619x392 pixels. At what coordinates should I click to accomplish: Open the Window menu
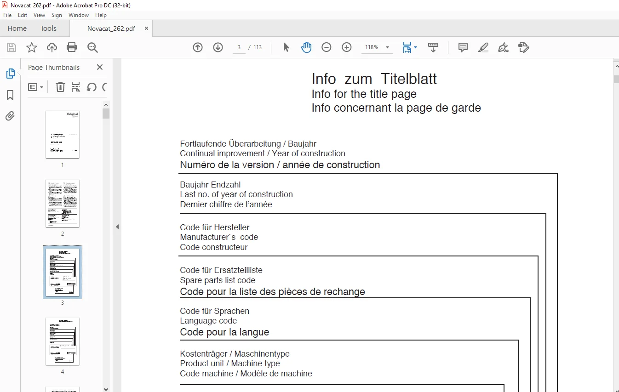[79, 15]
